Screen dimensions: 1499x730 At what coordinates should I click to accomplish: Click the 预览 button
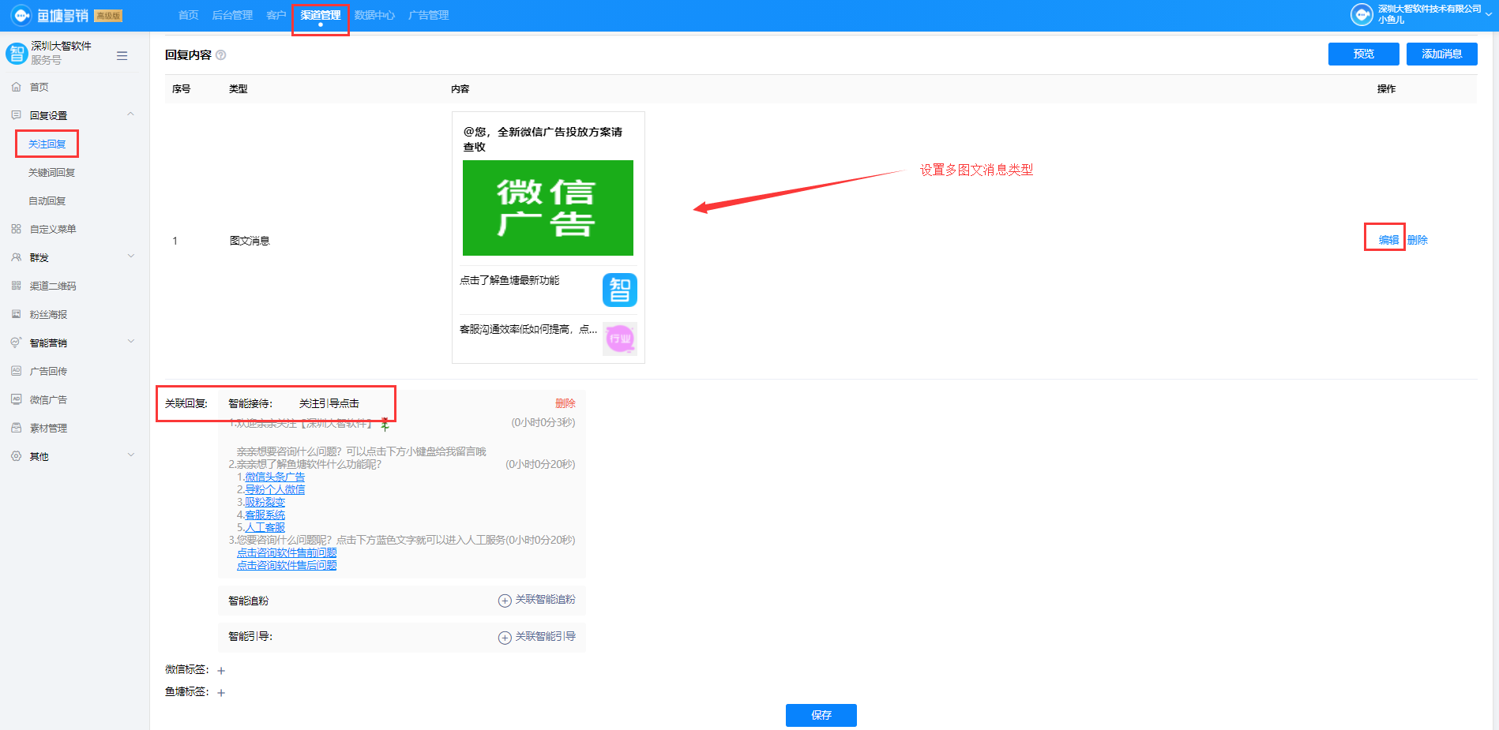[x=1363, y=54]
